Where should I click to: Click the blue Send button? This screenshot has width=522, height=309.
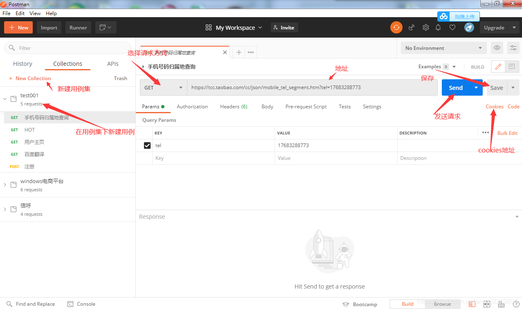click(456, 87)
